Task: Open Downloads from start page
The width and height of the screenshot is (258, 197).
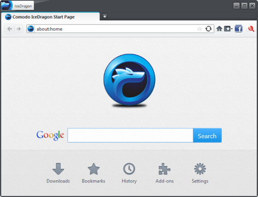Action: [x=58, y=173]
